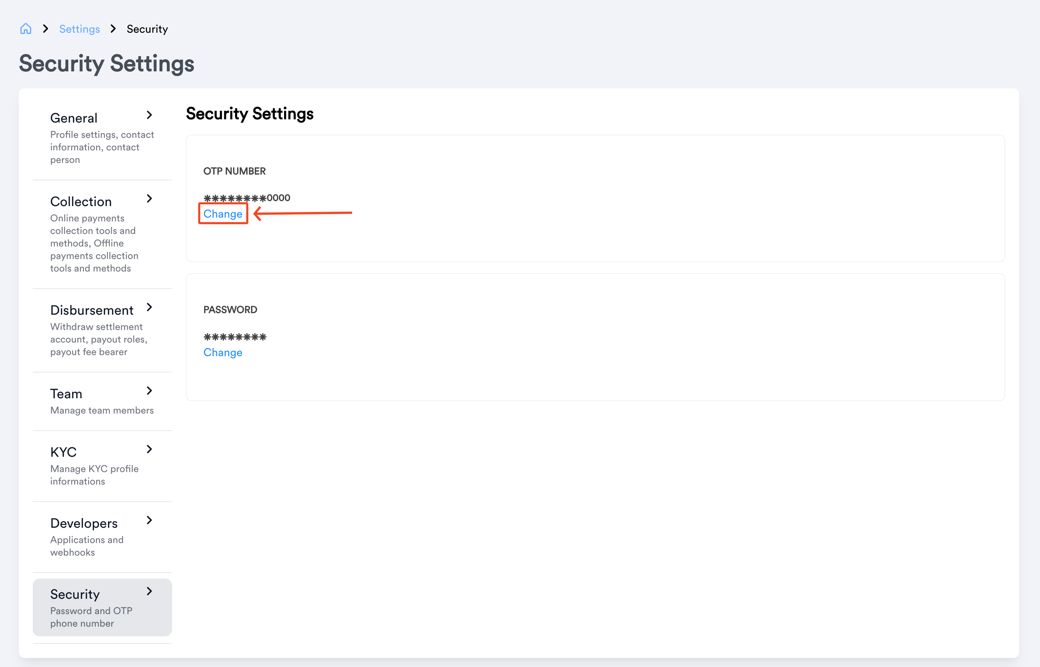This screenshot has width=1040, height=667.
Task: Open the Team settings section
Action: pos(102,401)
